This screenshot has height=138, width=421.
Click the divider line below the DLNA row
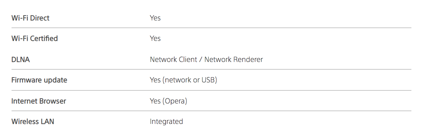click(x=211, y=69)
